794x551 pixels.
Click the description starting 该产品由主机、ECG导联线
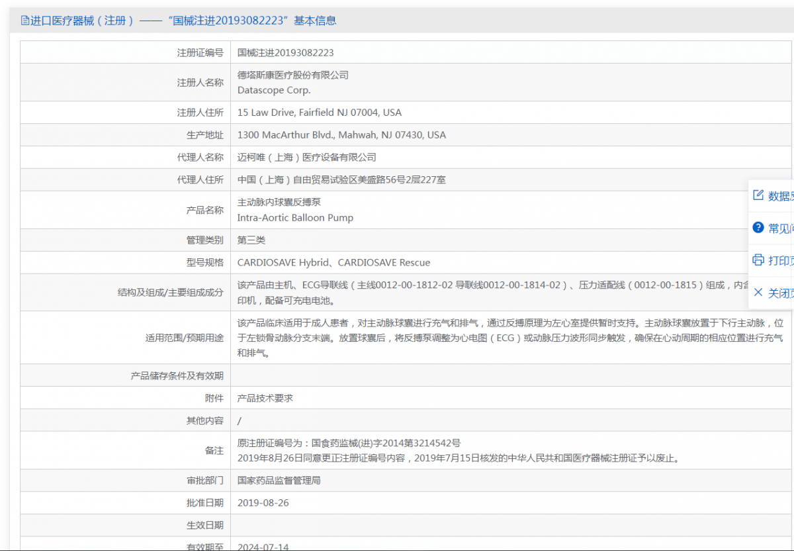(493, 293)
